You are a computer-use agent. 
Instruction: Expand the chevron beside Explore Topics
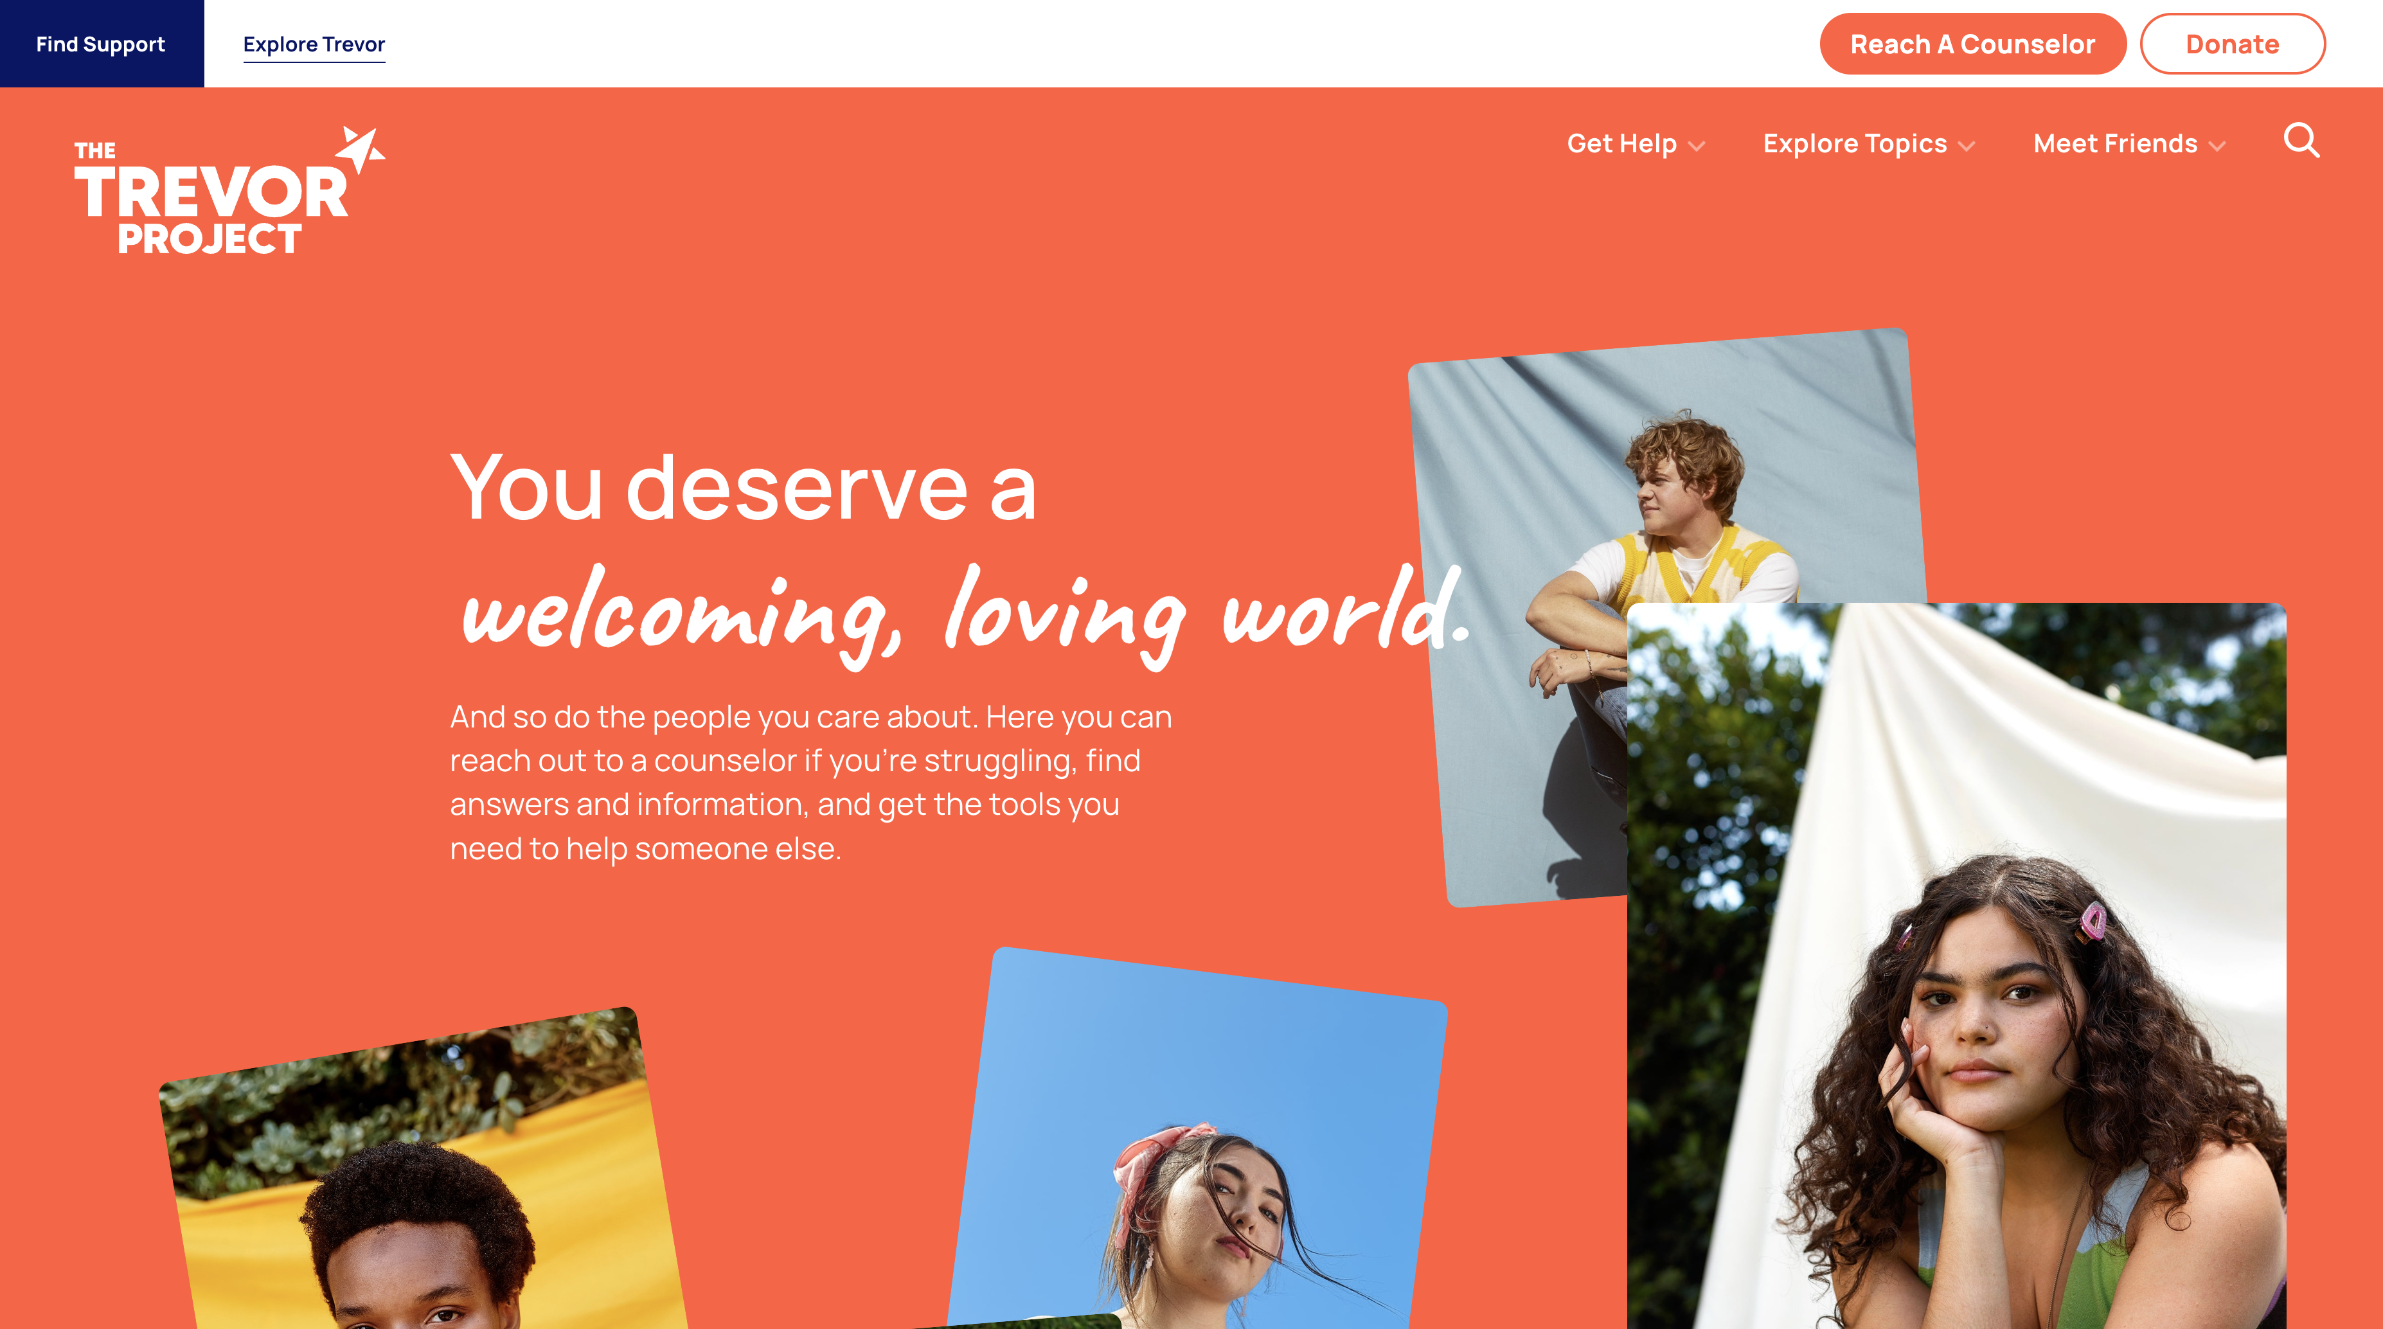click(x=1966, y=146)
